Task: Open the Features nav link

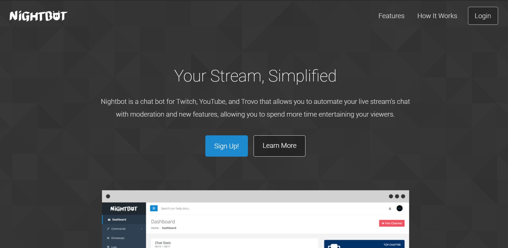Action: pyautogui.click(x=391, y=16)
